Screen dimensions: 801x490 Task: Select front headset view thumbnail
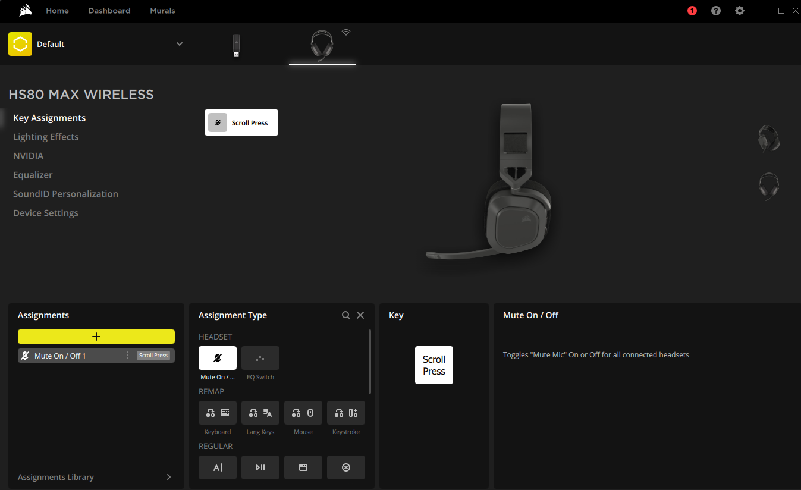(769, 186)
